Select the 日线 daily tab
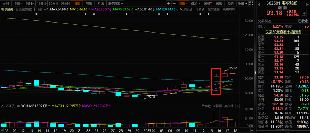Image resolution: width=310 pixels, height=133 pixels. pyautogui.click(x=77, y=3)
